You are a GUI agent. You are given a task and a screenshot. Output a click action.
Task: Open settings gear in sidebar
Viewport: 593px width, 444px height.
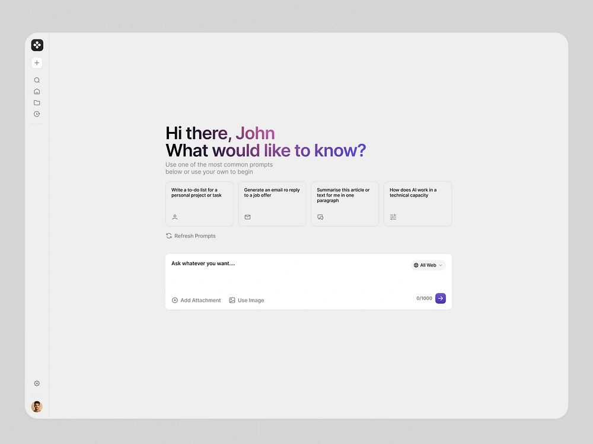tap(37, 383)
